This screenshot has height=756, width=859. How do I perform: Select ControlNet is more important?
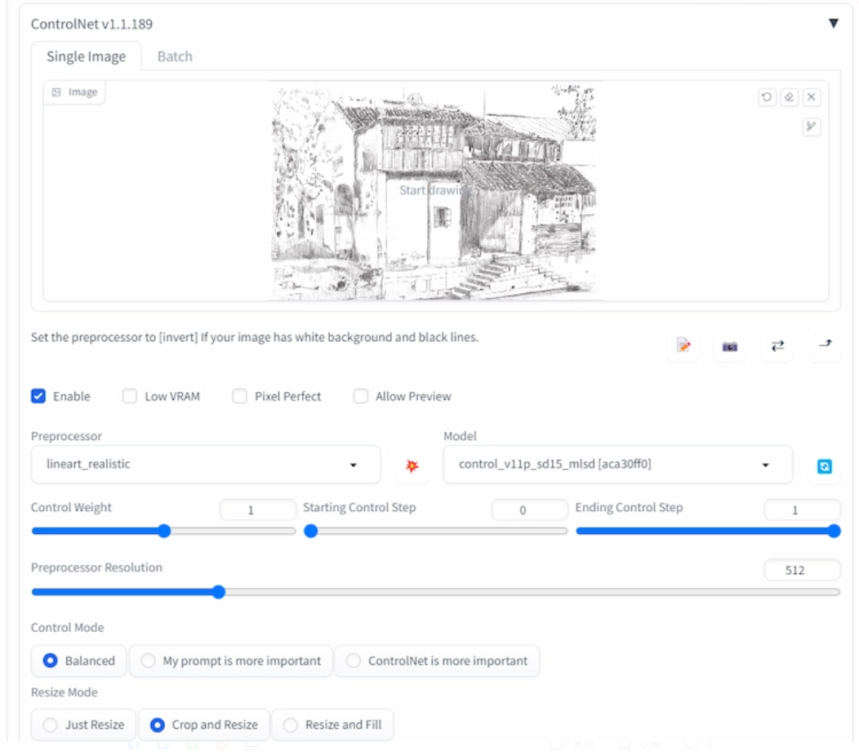pos(437,660)
